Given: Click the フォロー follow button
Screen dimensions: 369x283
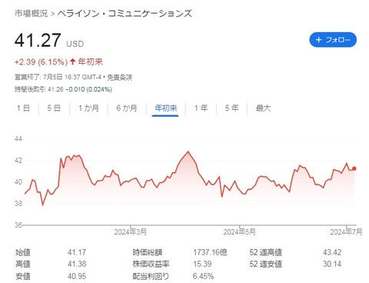Looking at the screenshot, I should click(x=333, y=40).
